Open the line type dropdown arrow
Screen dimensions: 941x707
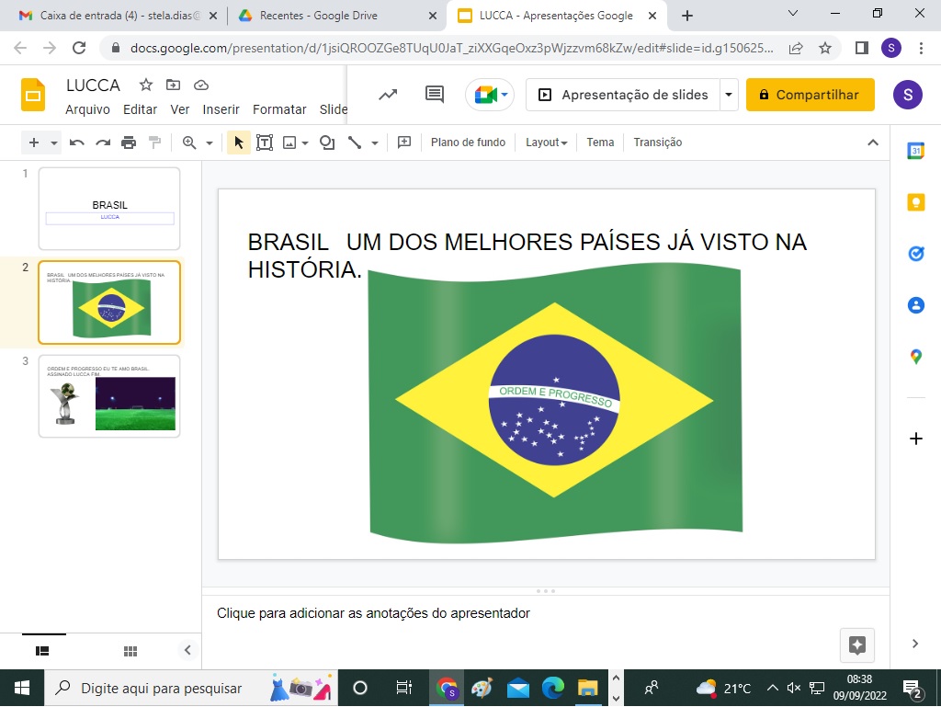[375, 143]
